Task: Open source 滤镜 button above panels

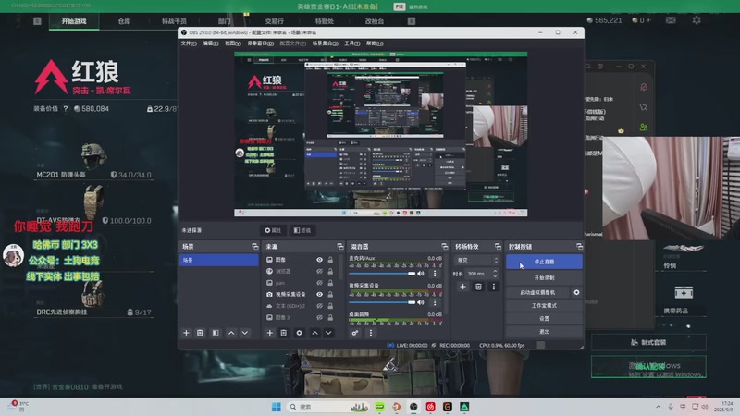Action: click(x=302, y=230)
